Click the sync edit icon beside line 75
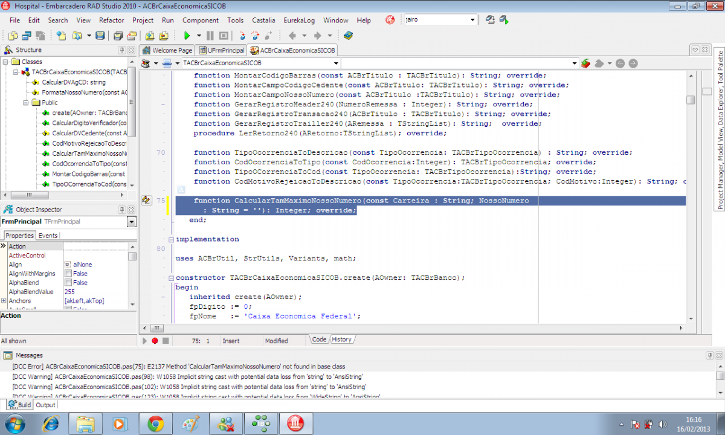Viewport: 725px width, 435px height. [146, 200]
